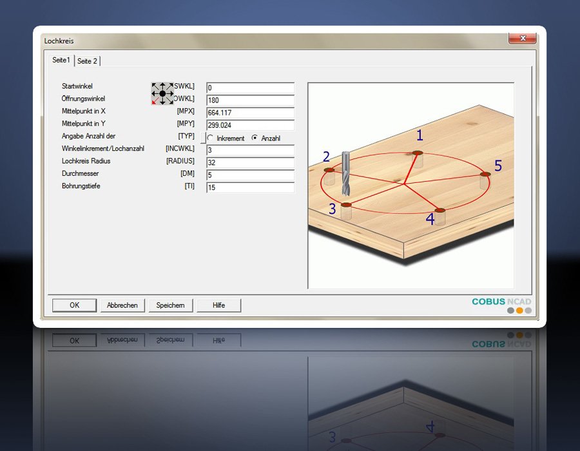
Task: Click the Mittelpunkt in Y input field
Action: click(251, 125)
